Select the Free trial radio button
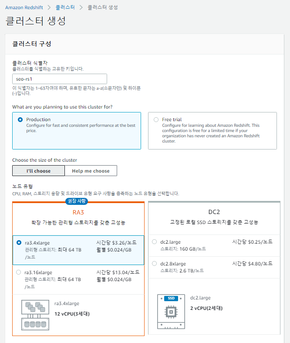The height and width of the screenshot is (343, 290). tap(156, 120)
